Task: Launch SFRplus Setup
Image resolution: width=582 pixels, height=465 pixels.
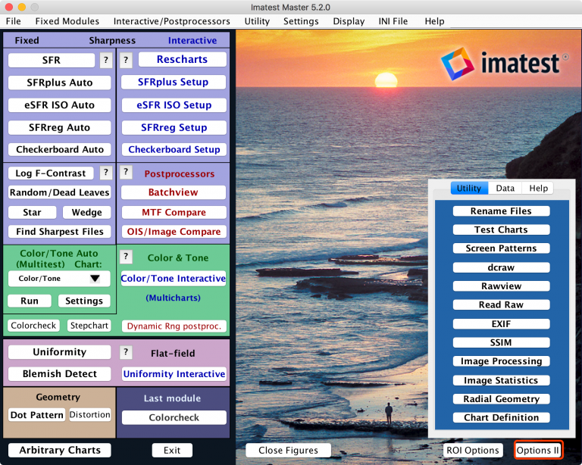Action: (x=174, y=83)
